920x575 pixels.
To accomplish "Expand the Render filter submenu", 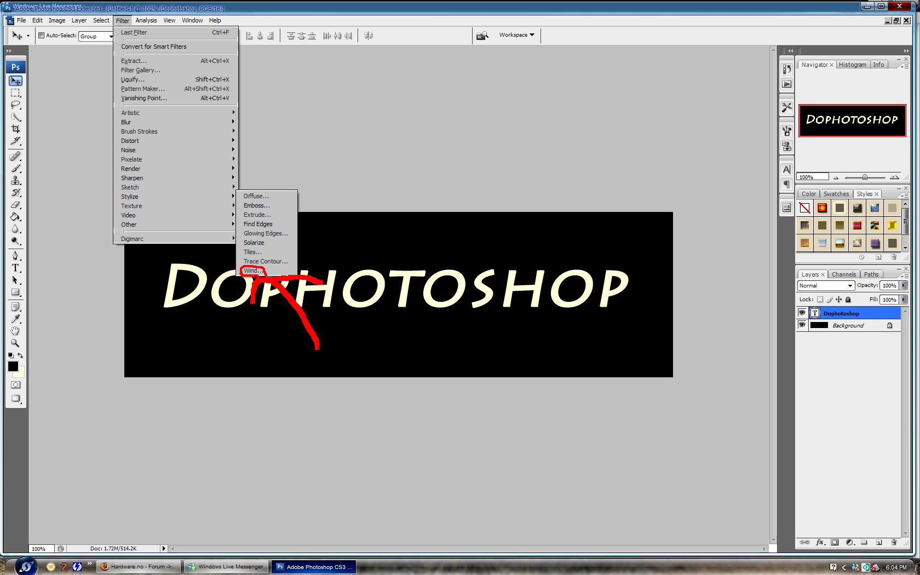I will [x=176, y=169].
